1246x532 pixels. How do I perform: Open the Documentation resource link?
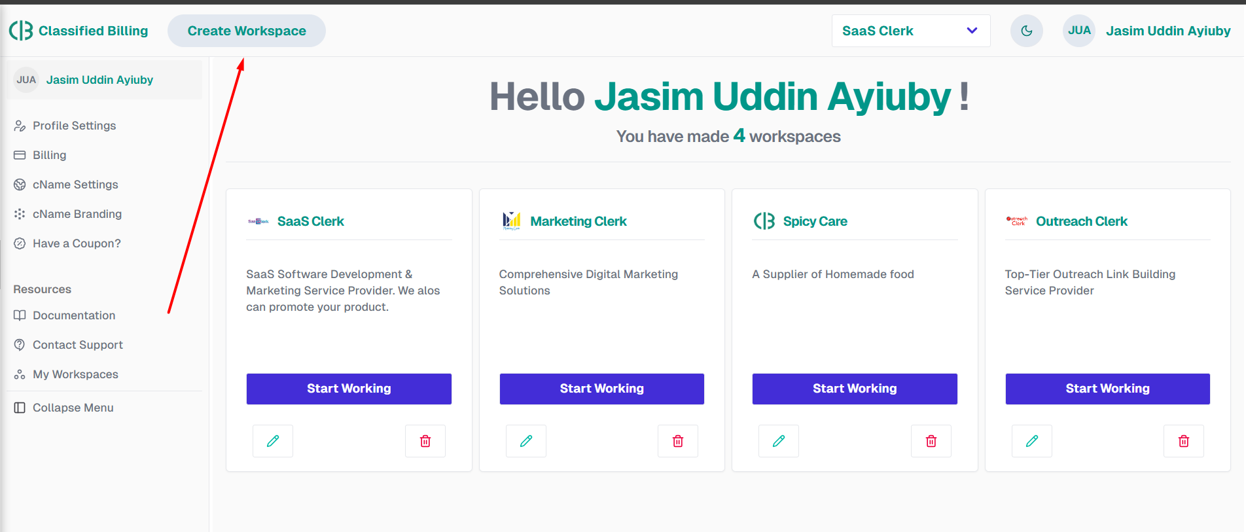point(73,315)
